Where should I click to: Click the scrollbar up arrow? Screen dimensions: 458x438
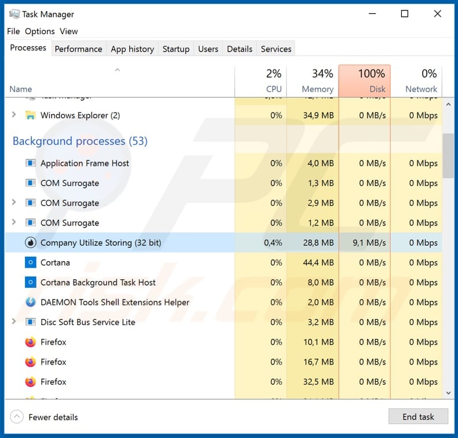coord(448,104)
